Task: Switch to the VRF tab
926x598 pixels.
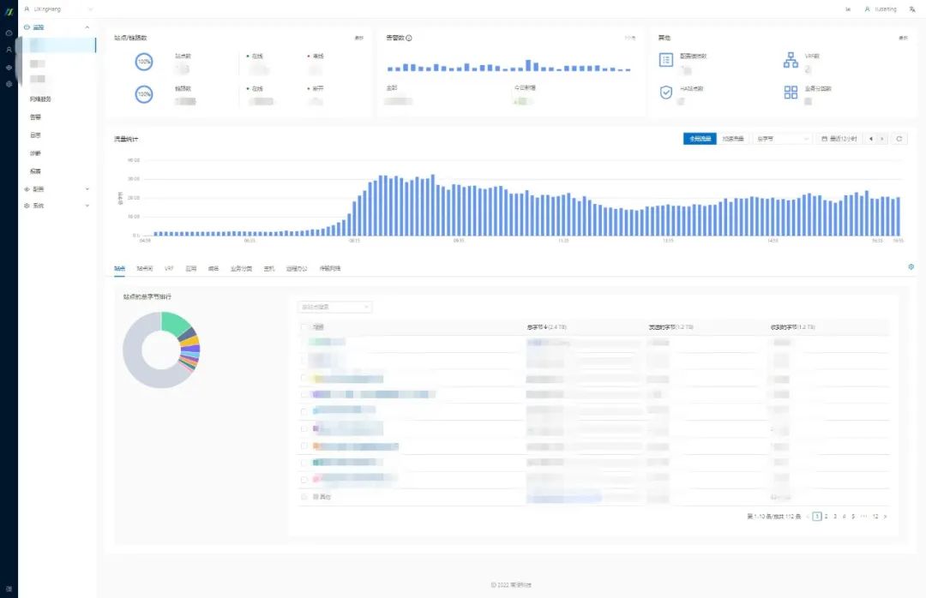Action: tap(169, 269)
